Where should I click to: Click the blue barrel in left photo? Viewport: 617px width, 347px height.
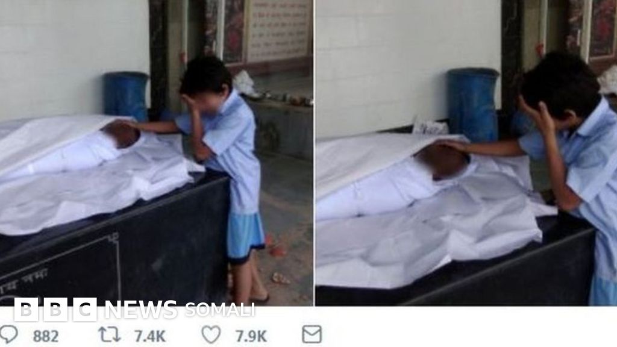(126, 96)
